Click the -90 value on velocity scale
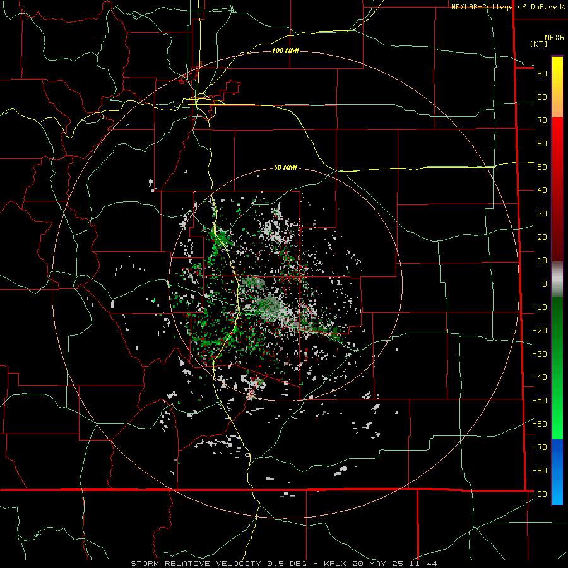The height and width of the screenshot is (568, 568). [x=540, y=494]
